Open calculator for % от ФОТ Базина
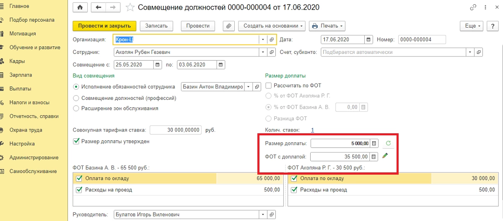The height and width of the screenshot is (221, 503). 363,107
